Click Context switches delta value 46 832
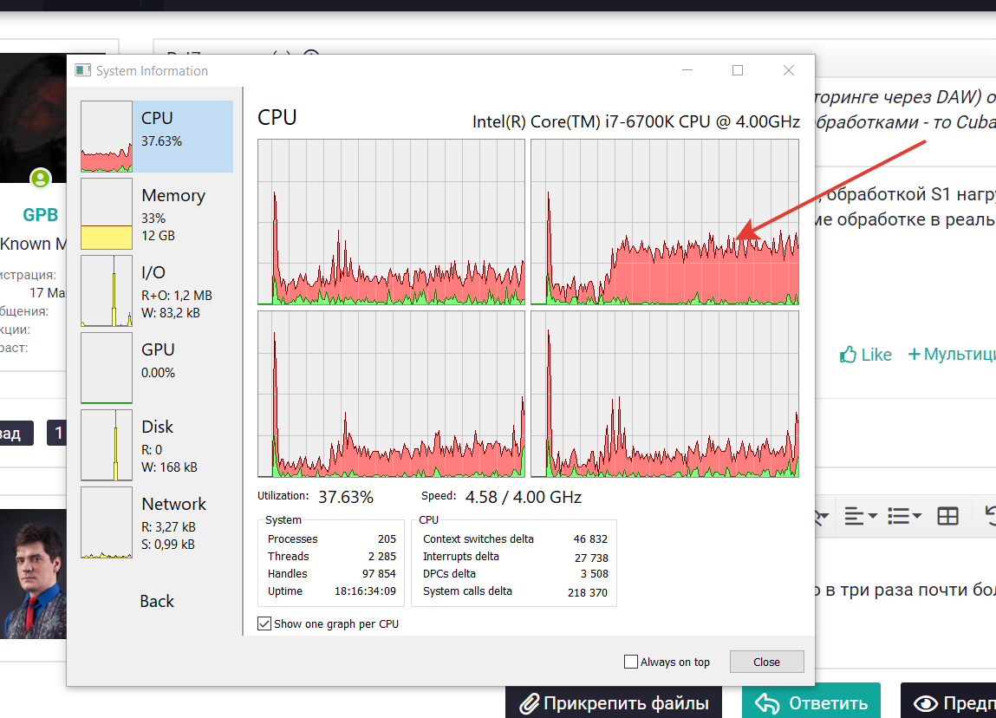Viewport: 996px width, 718px height. 590,538
